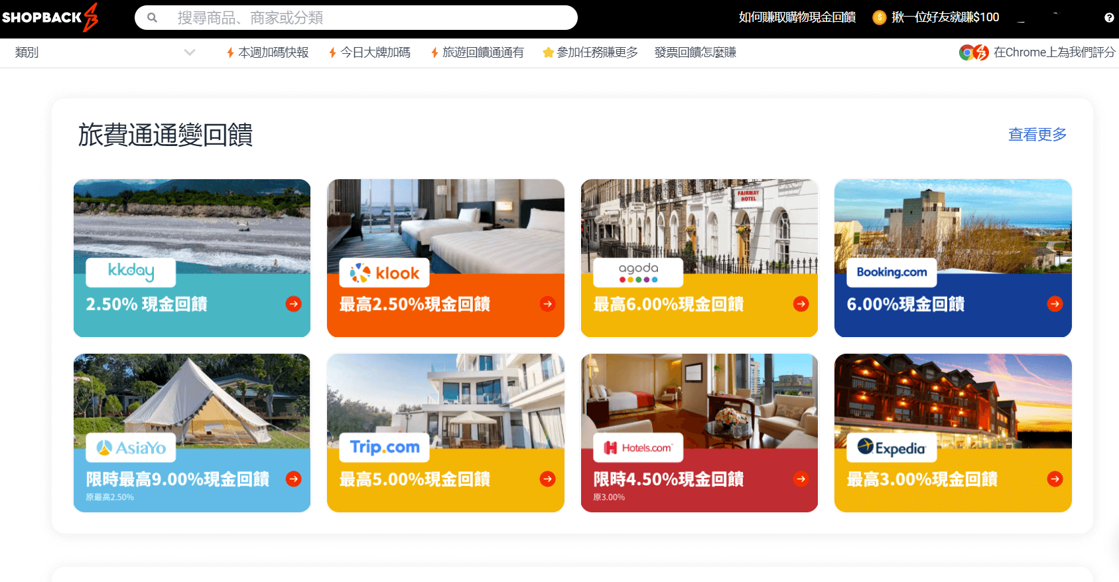Click the Expedia logo badge

pos(892,447)
